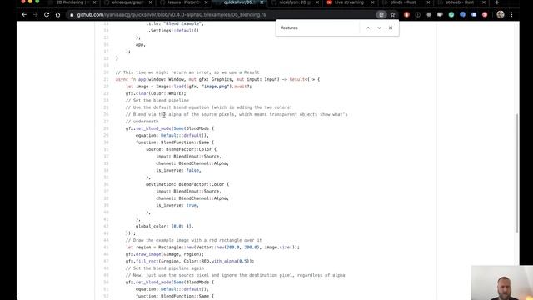Switch to the stdweb - Rust tab
This screenshot has width=533, height=300.
coord(460,2)
